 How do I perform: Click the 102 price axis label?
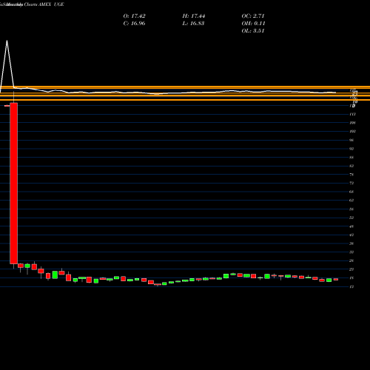point(352,131)
